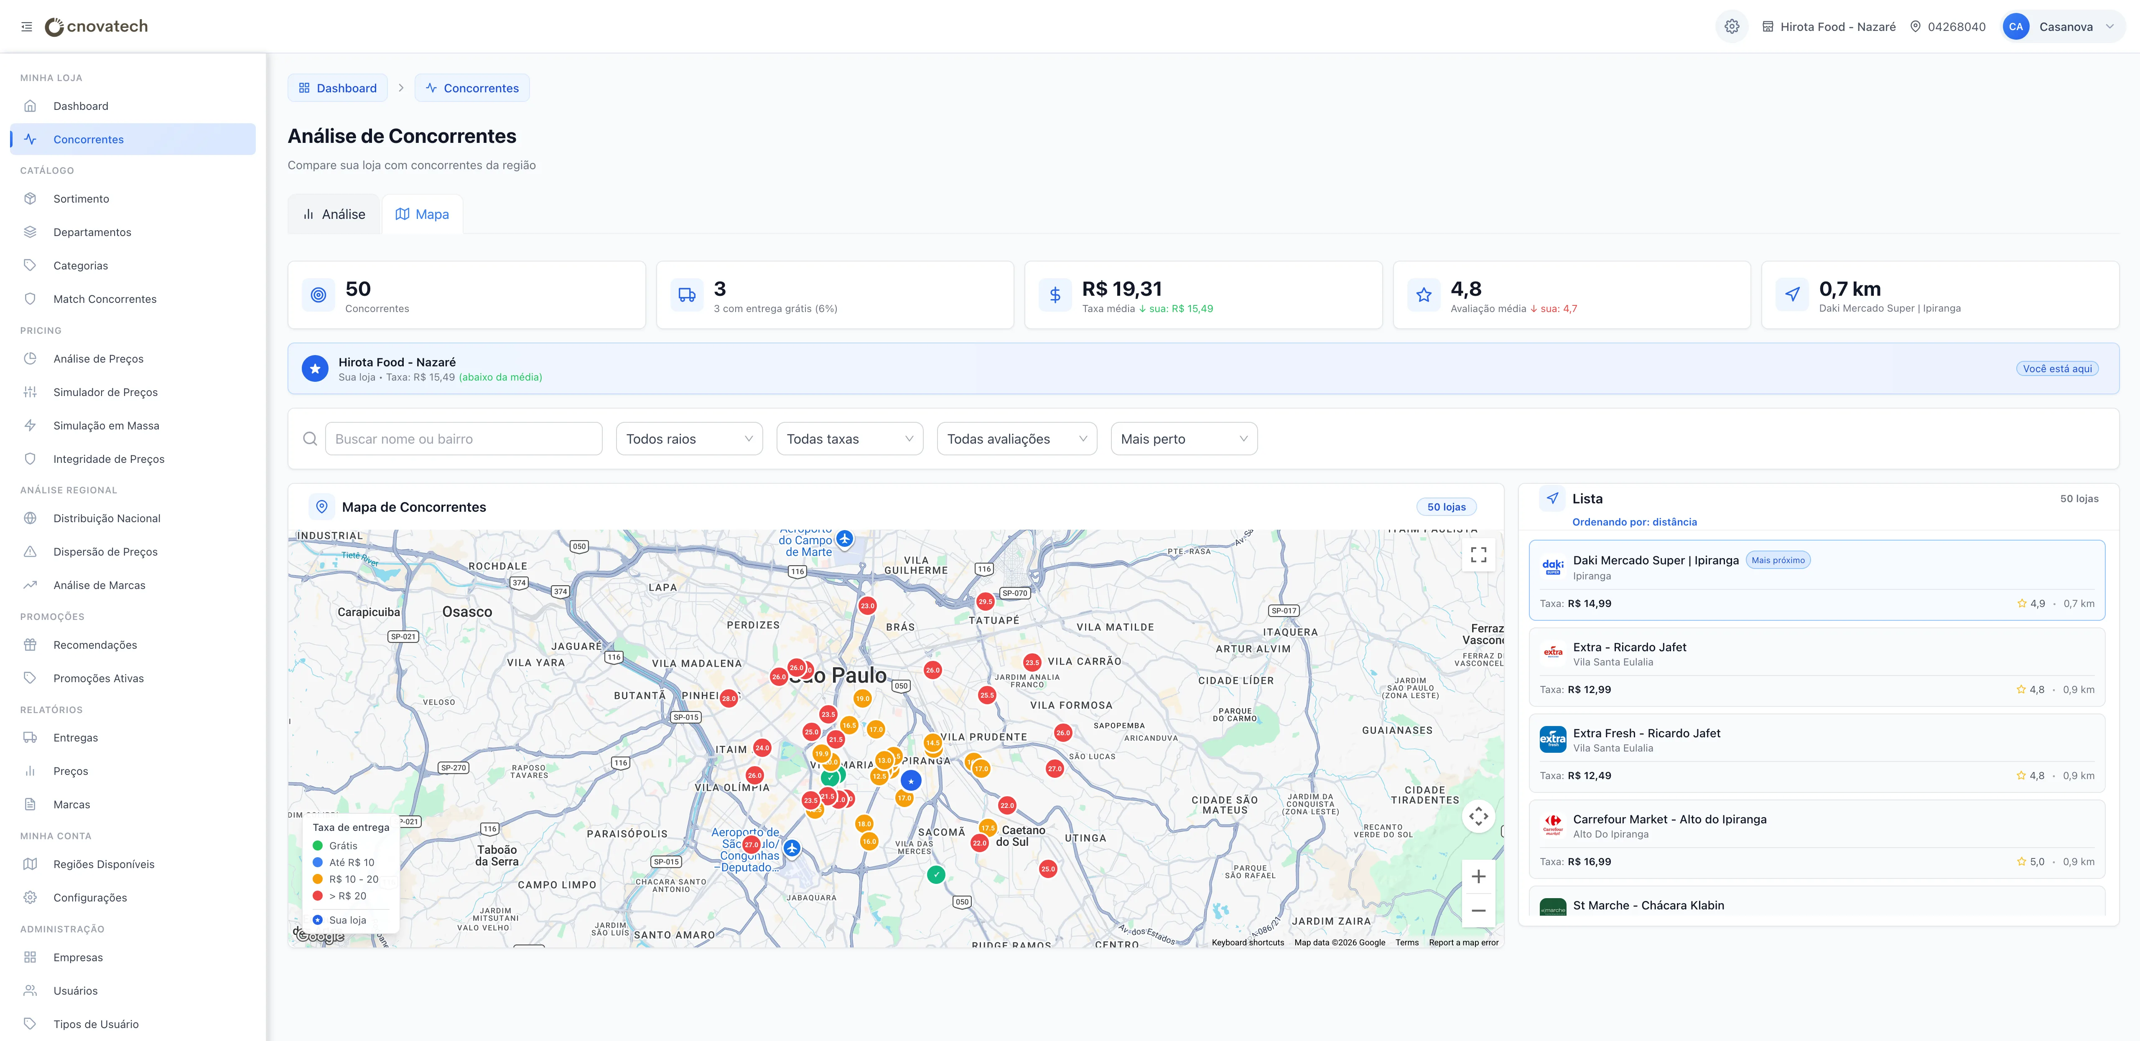Screen dimensions: 2140x1041
Task: Open the Mais perto sort dropdown
Action: click(x=1184, y=439)
